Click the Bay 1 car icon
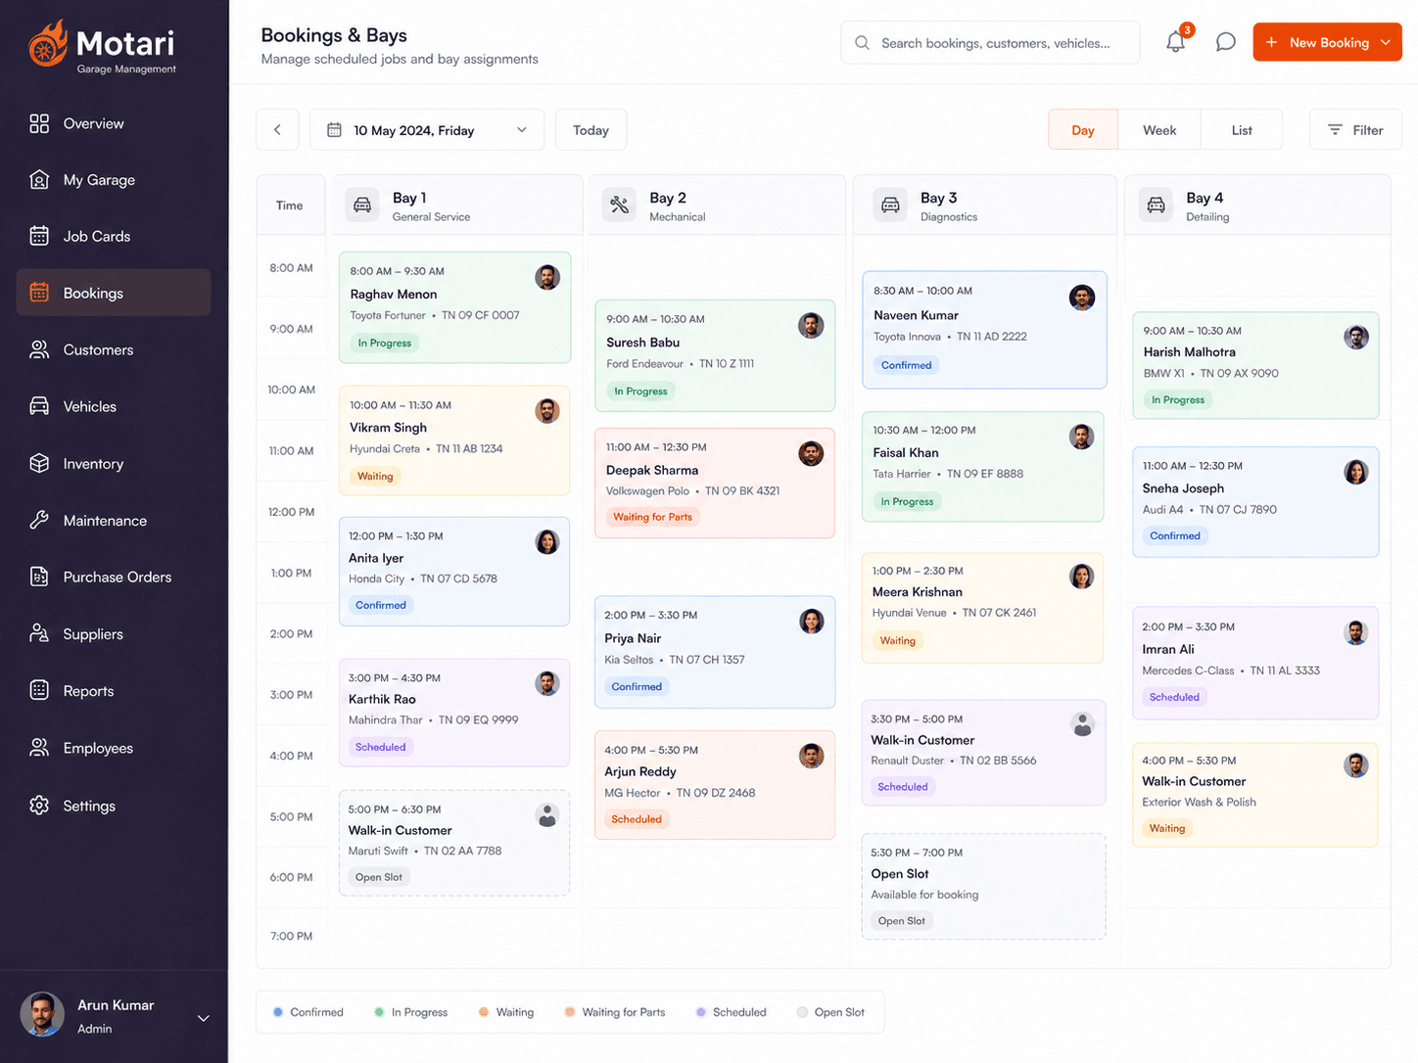 (x=362, y=205)
